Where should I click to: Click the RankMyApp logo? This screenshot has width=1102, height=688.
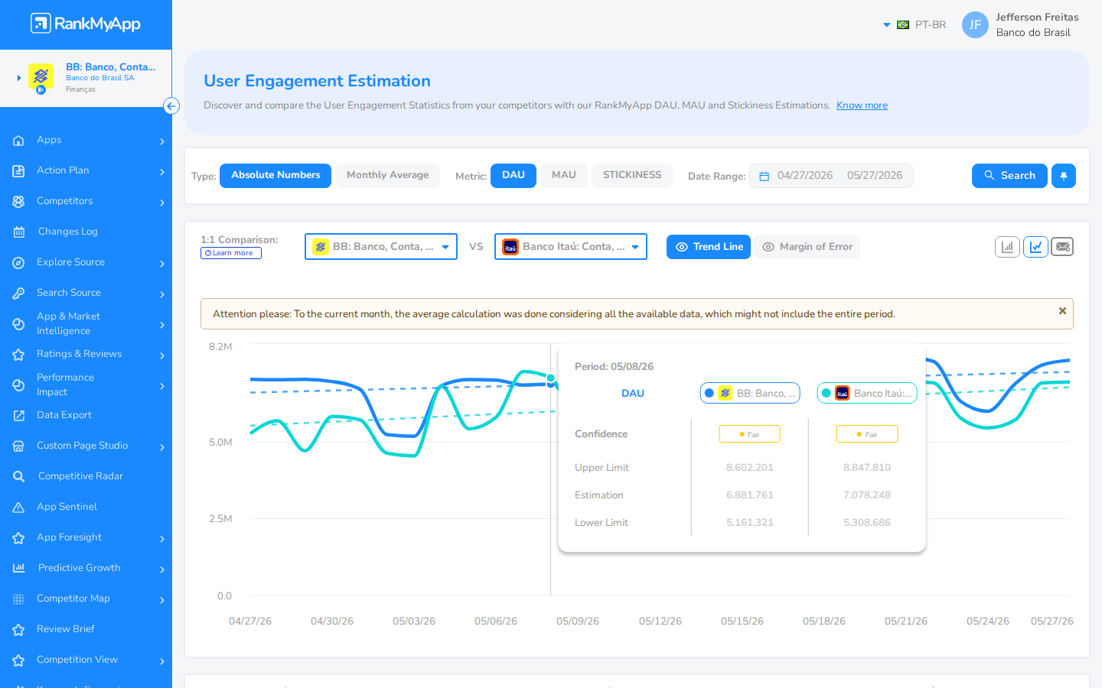coord(86,24)
